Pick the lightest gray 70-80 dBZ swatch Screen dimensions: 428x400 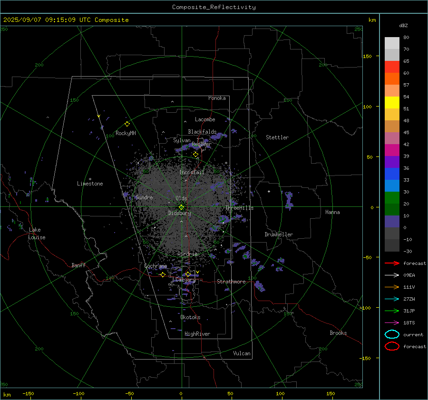pyautogui.click(x=392, y=43)
